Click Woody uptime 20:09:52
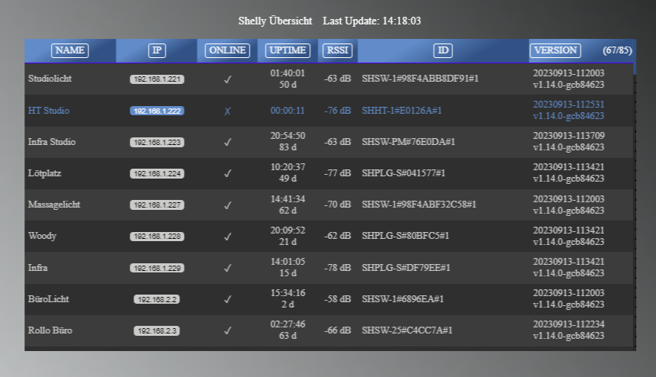Image resolution: width=656 pixels, height=377 pixels. 287,230
